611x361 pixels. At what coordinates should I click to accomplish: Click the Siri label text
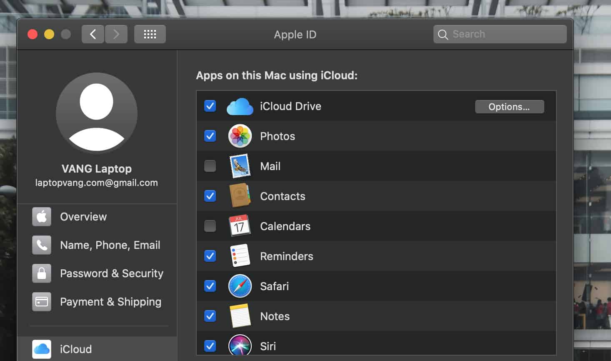coord(268,346)
